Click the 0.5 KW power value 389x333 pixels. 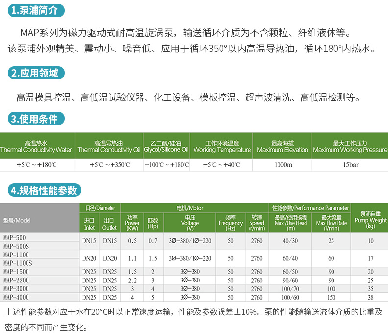pyautogui.click(x=132, y=241)
